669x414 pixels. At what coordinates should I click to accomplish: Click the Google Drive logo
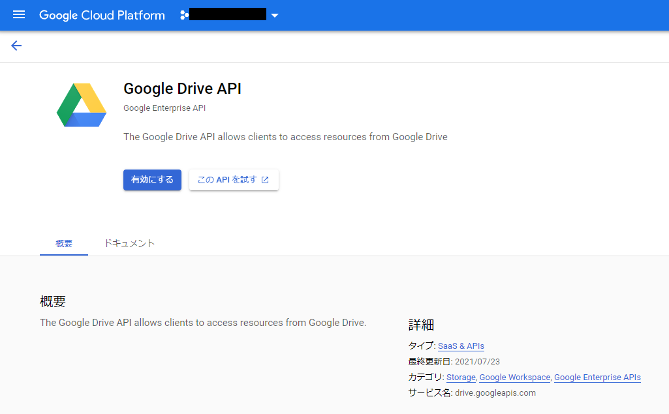[x=82, y=105]
